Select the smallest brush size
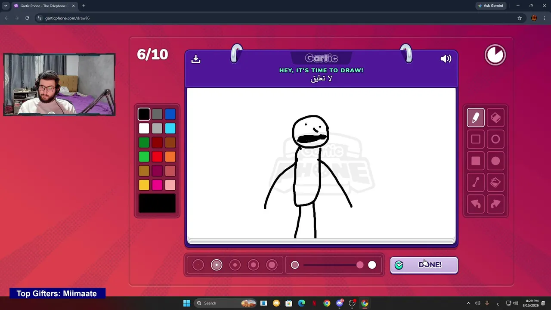 [198, 265]
